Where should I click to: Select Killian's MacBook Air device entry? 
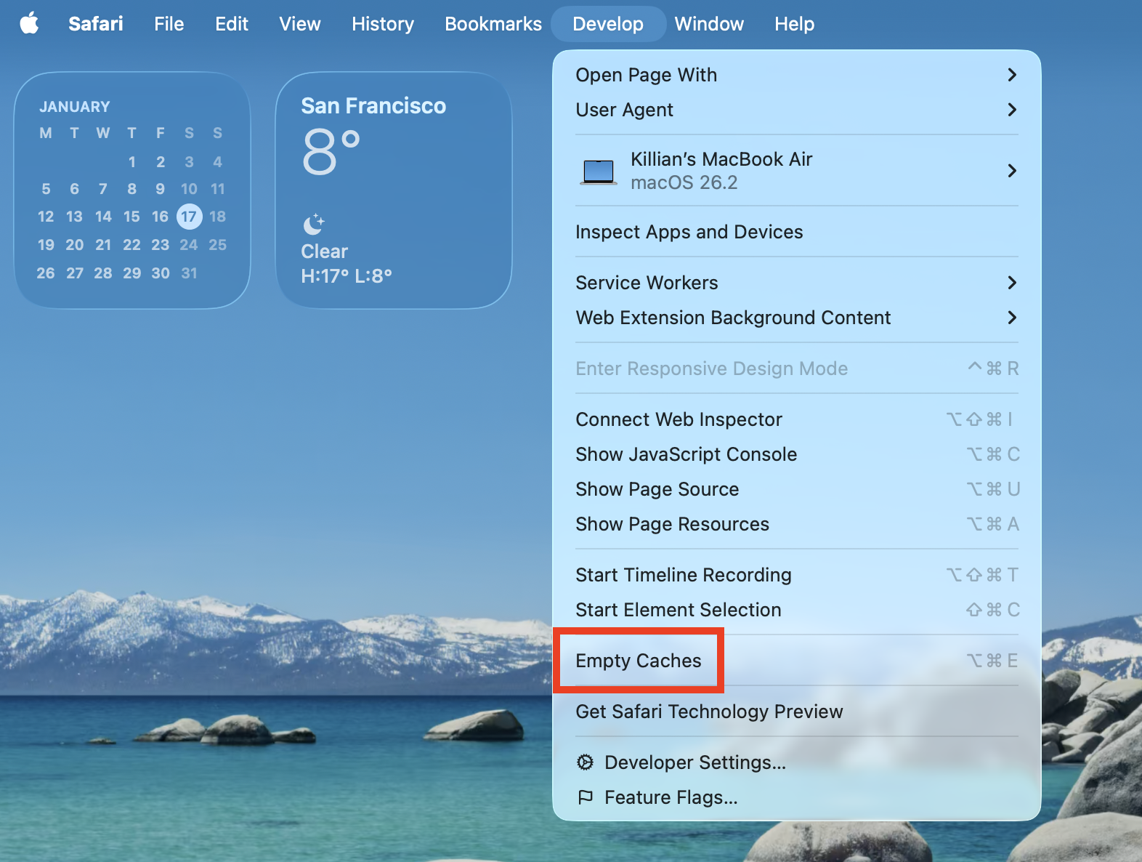[x=797, y=171]
